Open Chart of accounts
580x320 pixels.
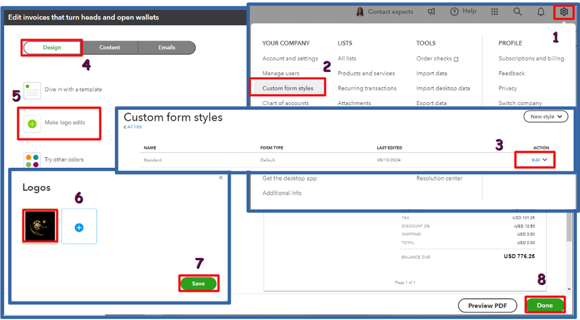[285, 103]
